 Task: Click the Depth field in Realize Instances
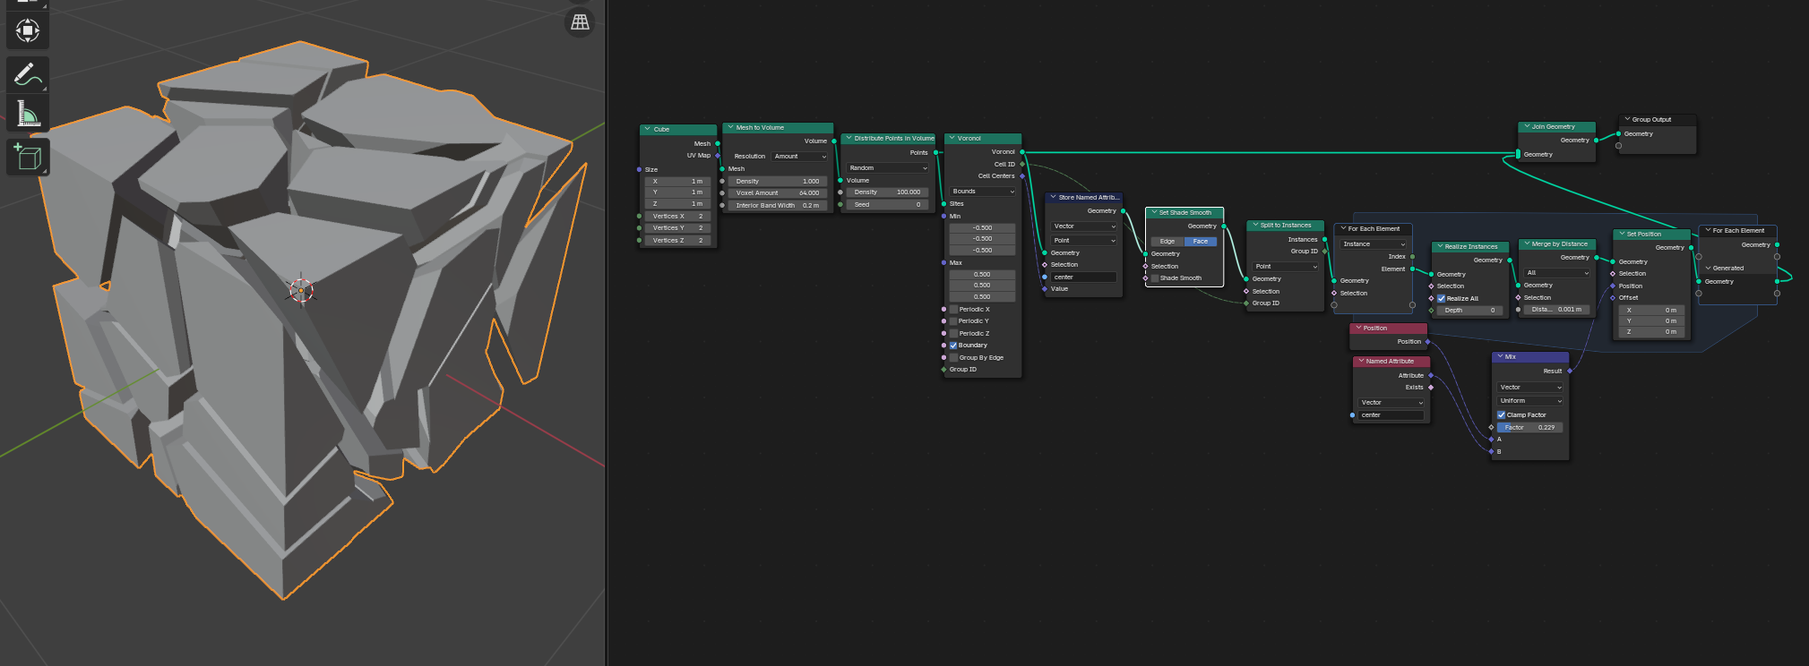(1469, 311)
